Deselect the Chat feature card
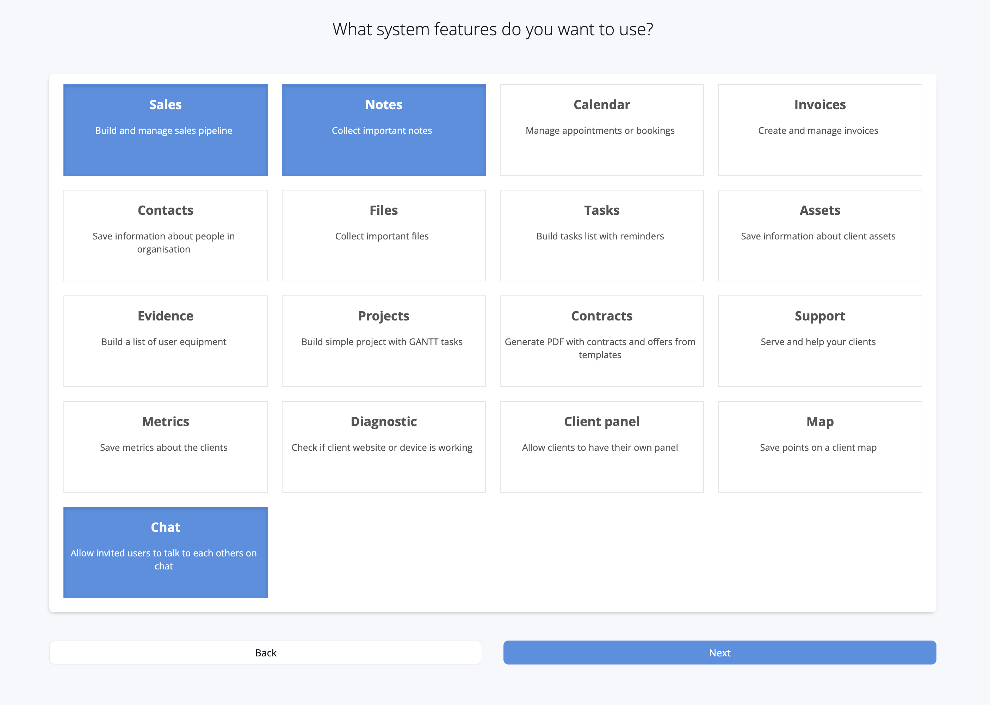This screenshot has width=990, height=705. pos(166,552)
